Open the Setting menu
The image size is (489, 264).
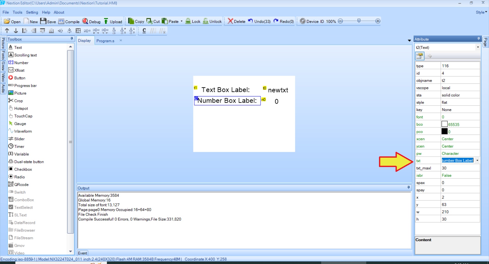pyautogui.click(x=32, y=12)
